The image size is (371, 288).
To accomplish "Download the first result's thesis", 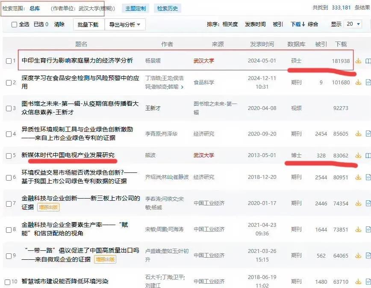I will coord(359,61).
